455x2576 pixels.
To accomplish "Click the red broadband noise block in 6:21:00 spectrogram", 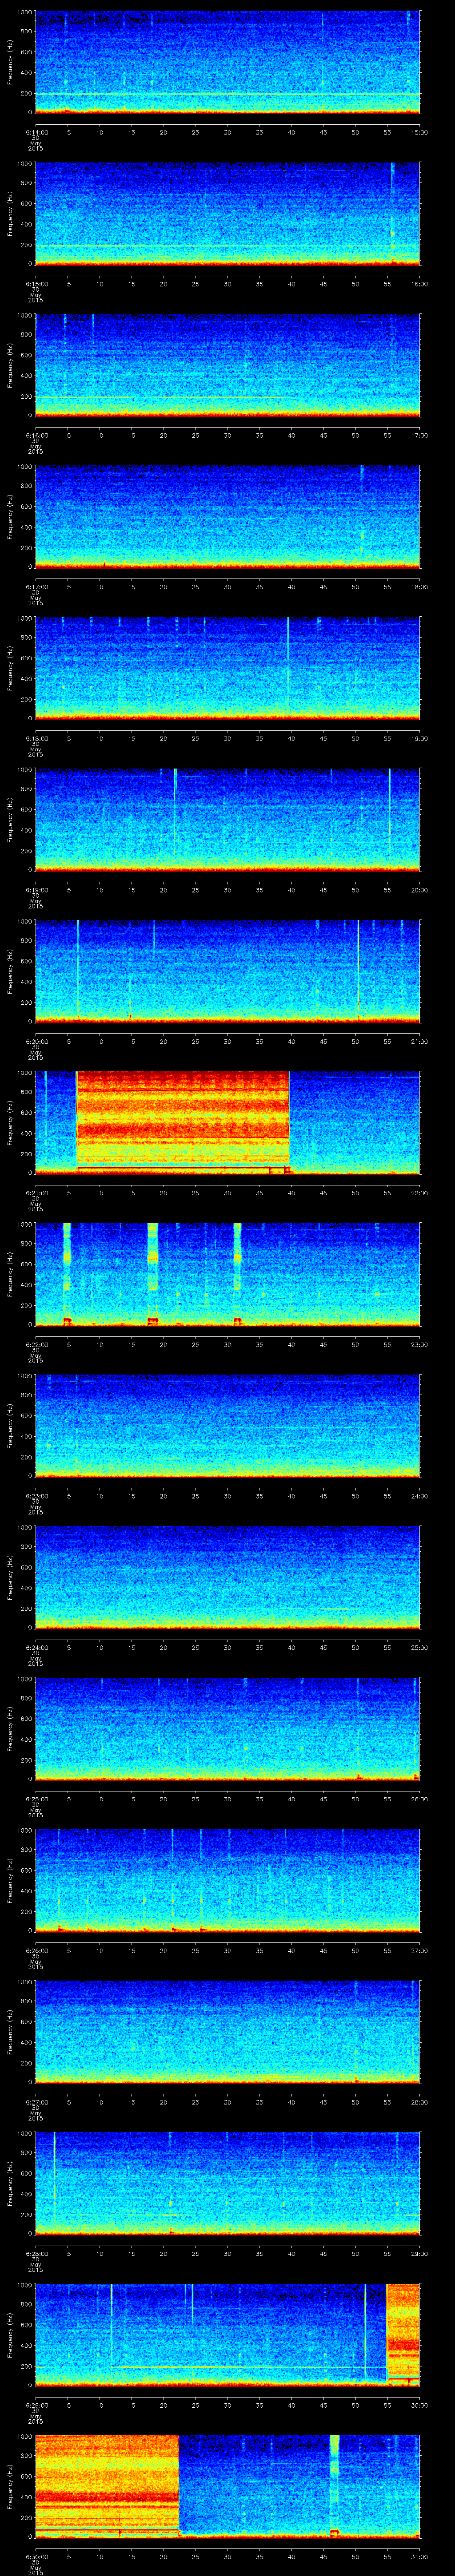I will [182, 1120].
